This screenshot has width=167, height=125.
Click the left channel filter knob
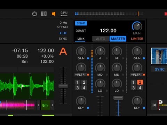pyautogui.click(x=81, y=67)
